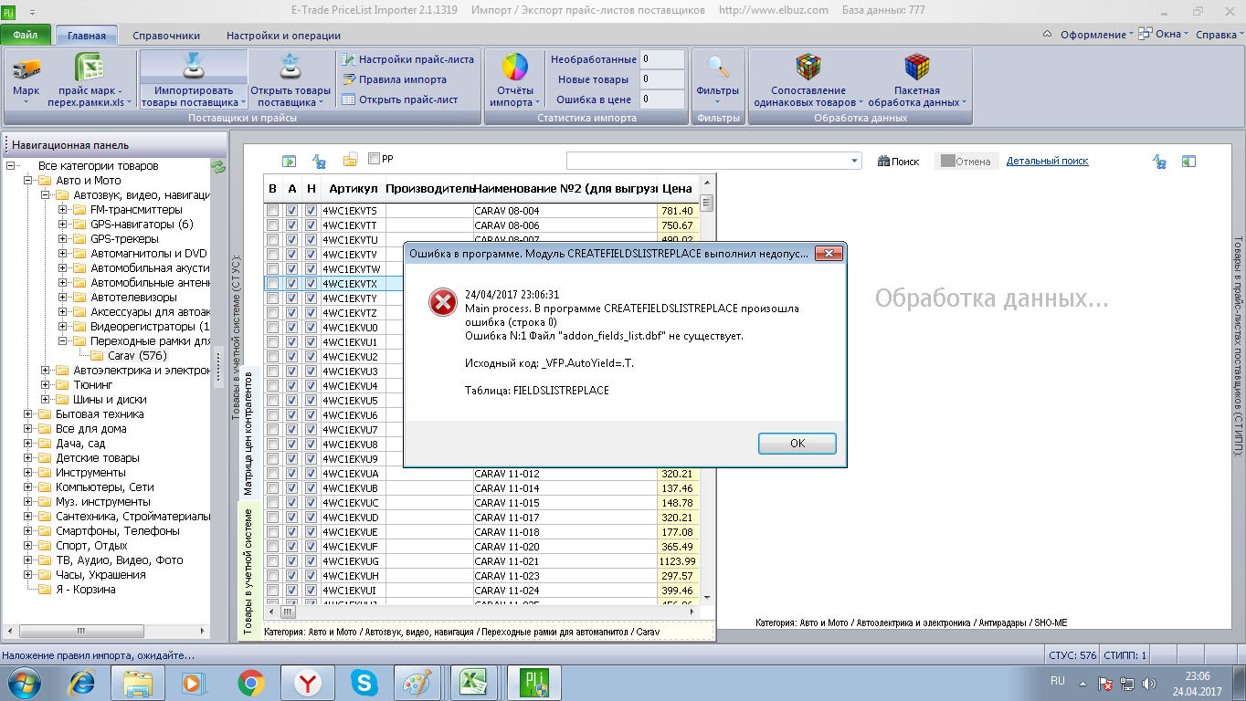Check column В box for row 4WC1EKVTS

coord(272,211)
